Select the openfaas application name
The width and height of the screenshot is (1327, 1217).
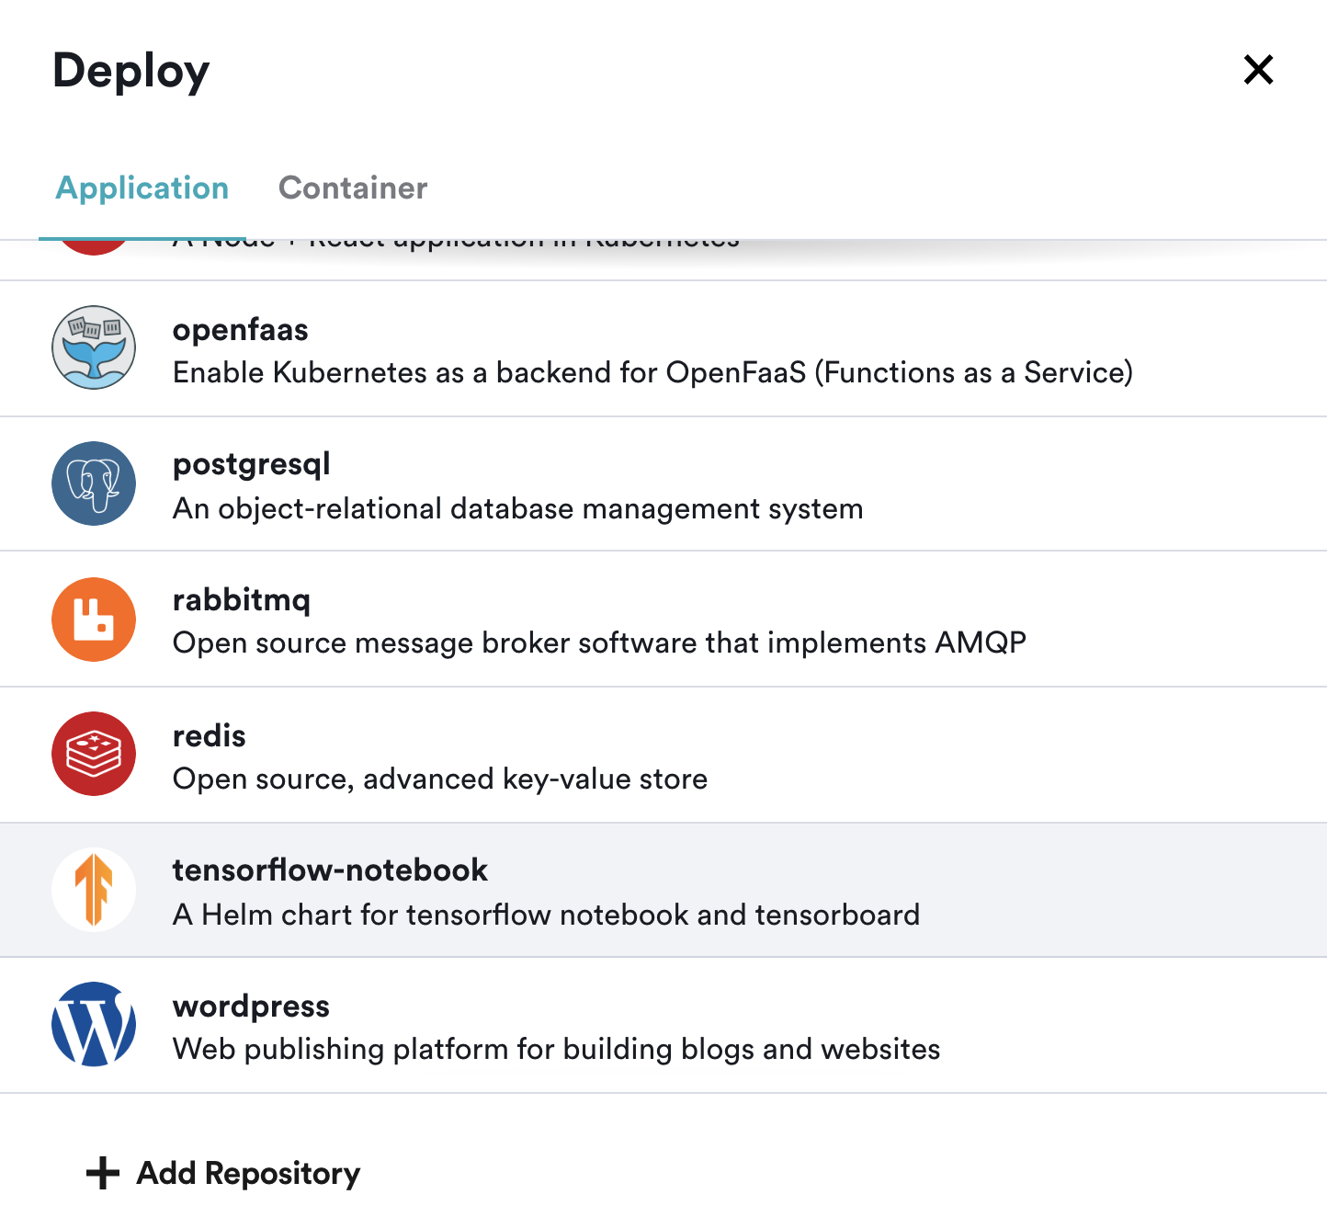[x=241, y=330]
